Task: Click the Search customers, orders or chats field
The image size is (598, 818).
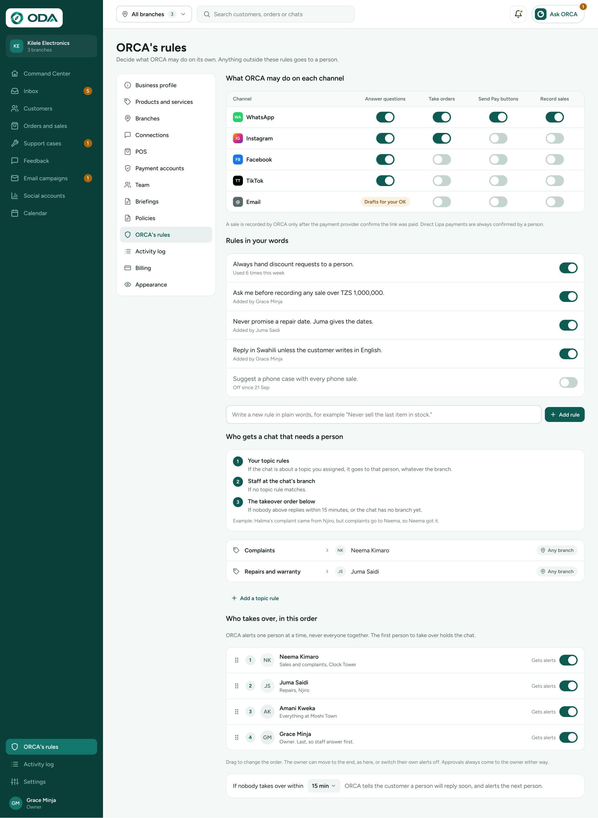Action: [275, 14]
